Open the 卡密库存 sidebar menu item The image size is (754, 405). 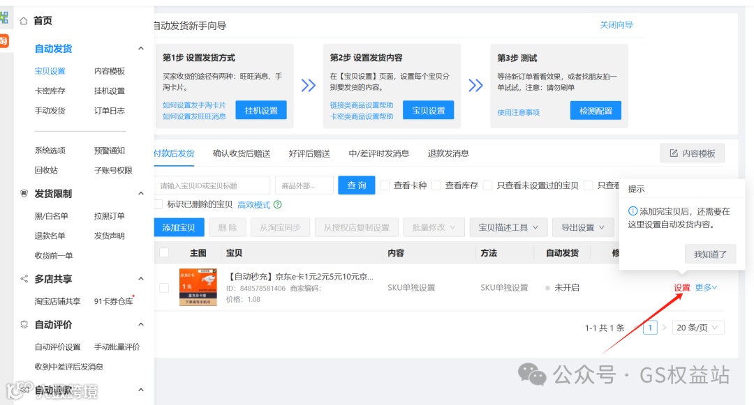(x=50, y=91)
